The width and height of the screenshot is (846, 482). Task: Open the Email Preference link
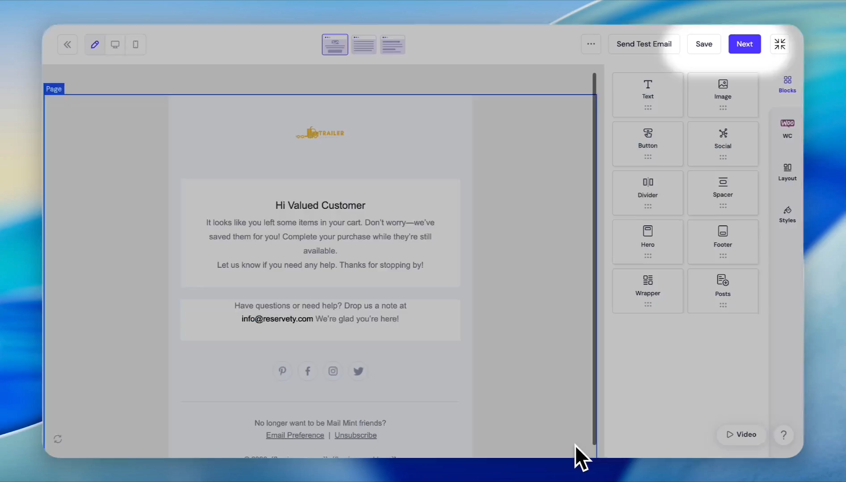click(295, 435)
